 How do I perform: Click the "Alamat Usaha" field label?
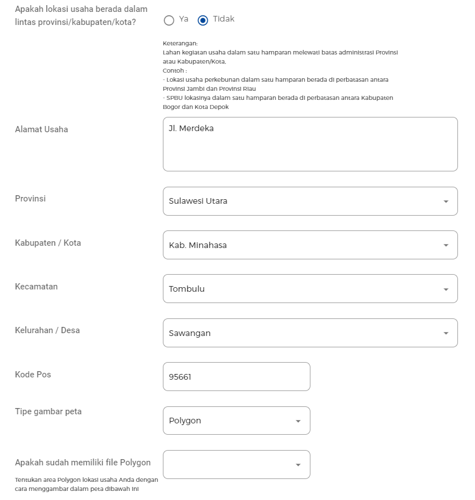coord(41,129)
